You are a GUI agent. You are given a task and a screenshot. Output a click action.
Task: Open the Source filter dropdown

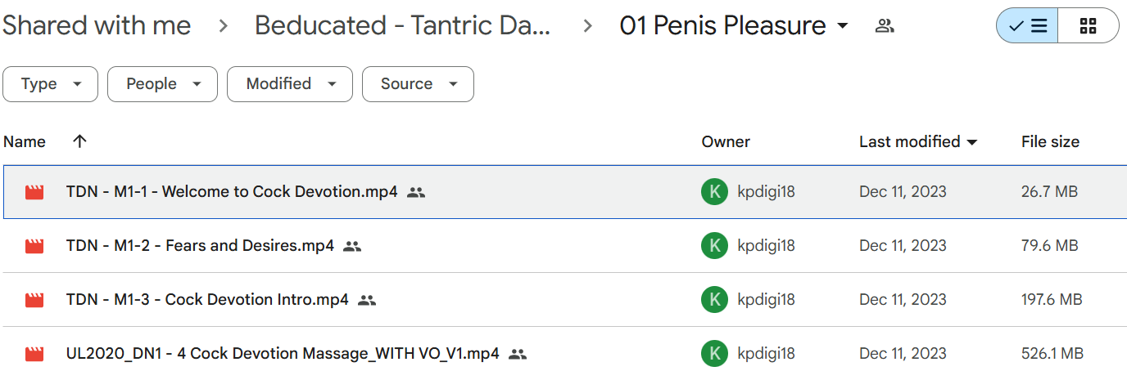pos(418,84)
